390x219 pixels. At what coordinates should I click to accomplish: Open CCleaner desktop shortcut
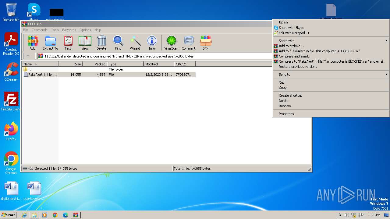coord(11,72)
